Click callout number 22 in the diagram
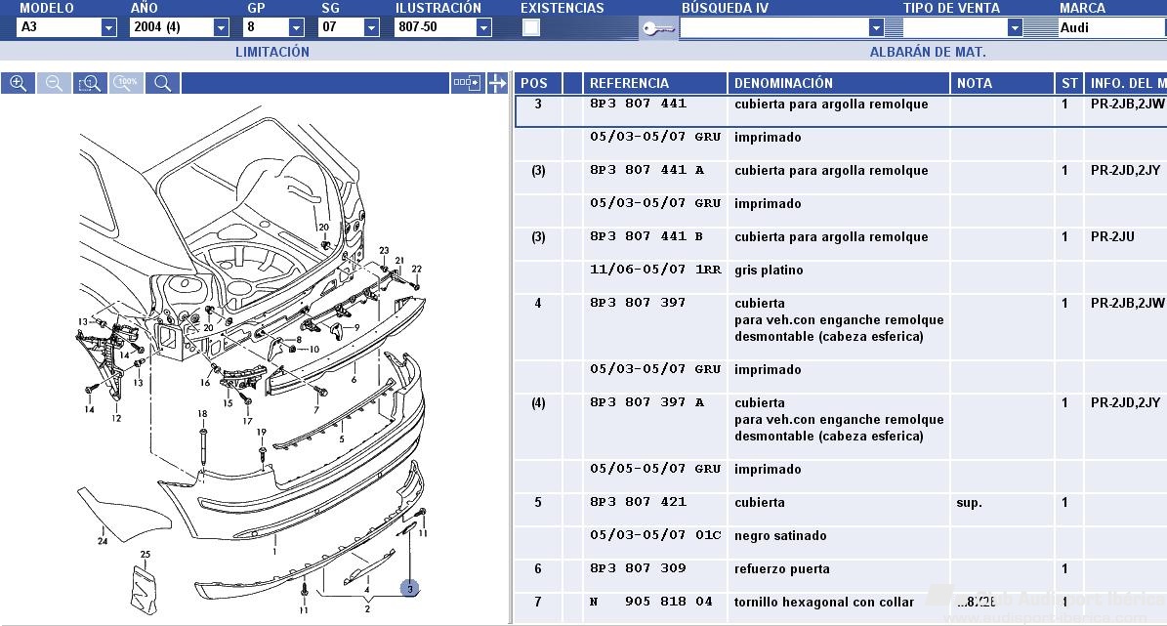The height and width of the screenshot is (626, 1167). tap(417, 269)
